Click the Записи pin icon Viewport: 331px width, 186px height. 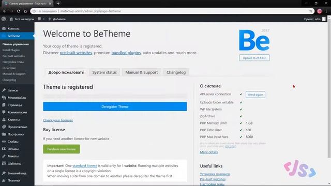[x=4, y=90]
